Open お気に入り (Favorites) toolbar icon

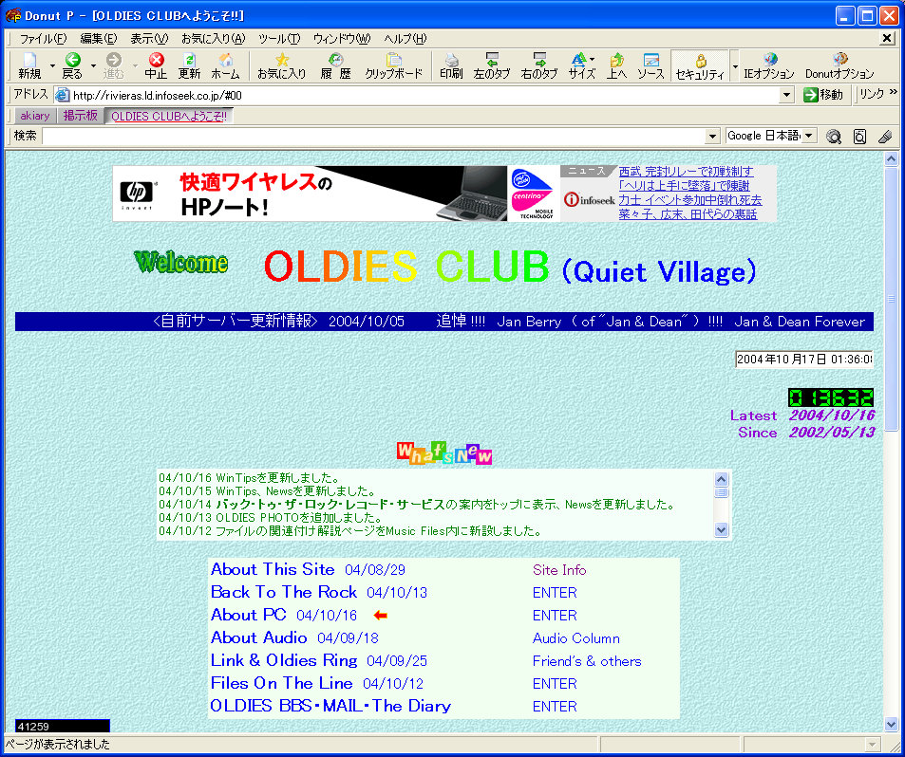tap(281, 65)
